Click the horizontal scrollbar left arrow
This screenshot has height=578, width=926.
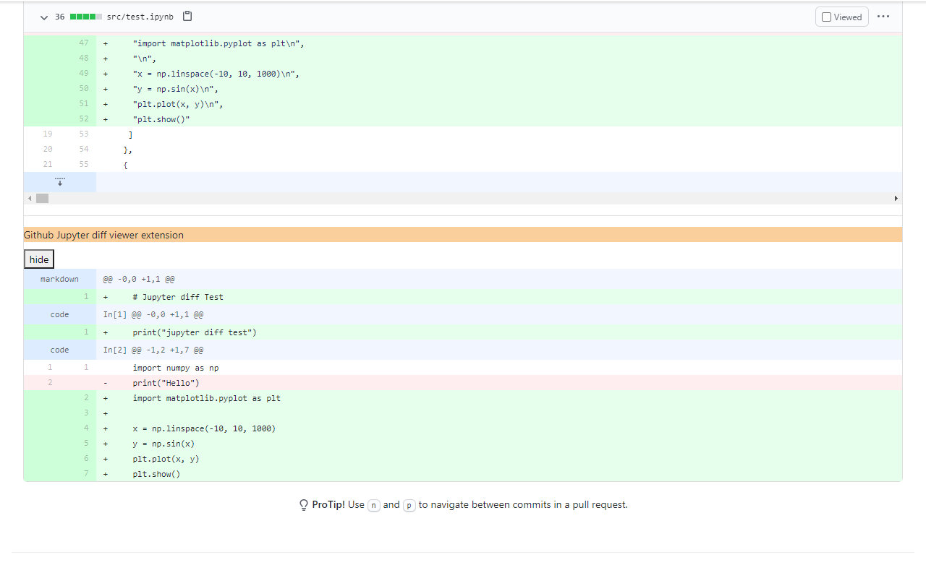pyautogui.click(x=30, y=198)
